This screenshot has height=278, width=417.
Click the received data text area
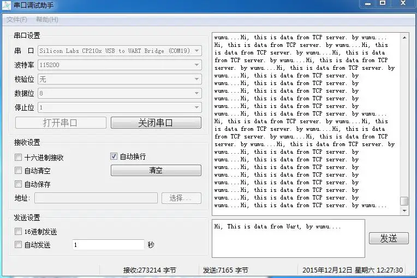306,124
